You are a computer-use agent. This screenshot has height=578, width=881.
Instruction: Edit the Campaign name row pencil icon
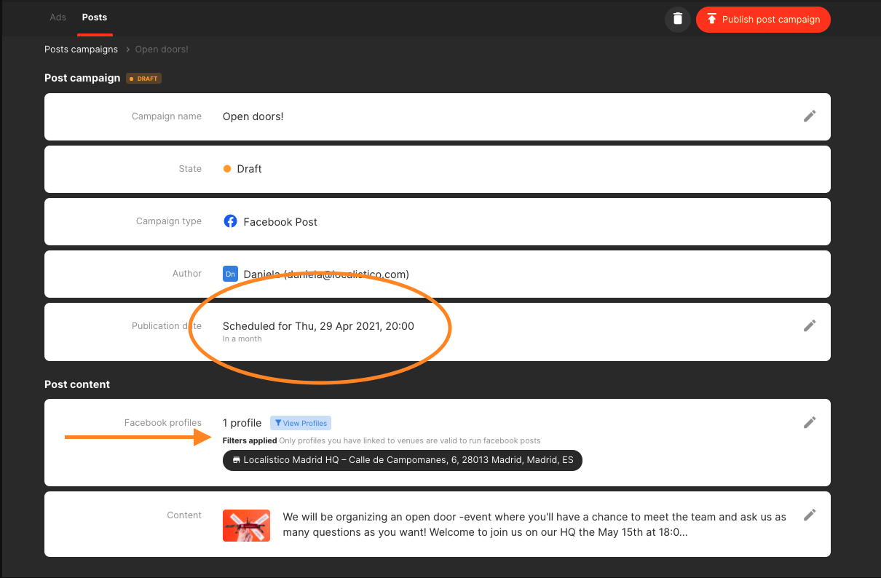tap(810, 116)
